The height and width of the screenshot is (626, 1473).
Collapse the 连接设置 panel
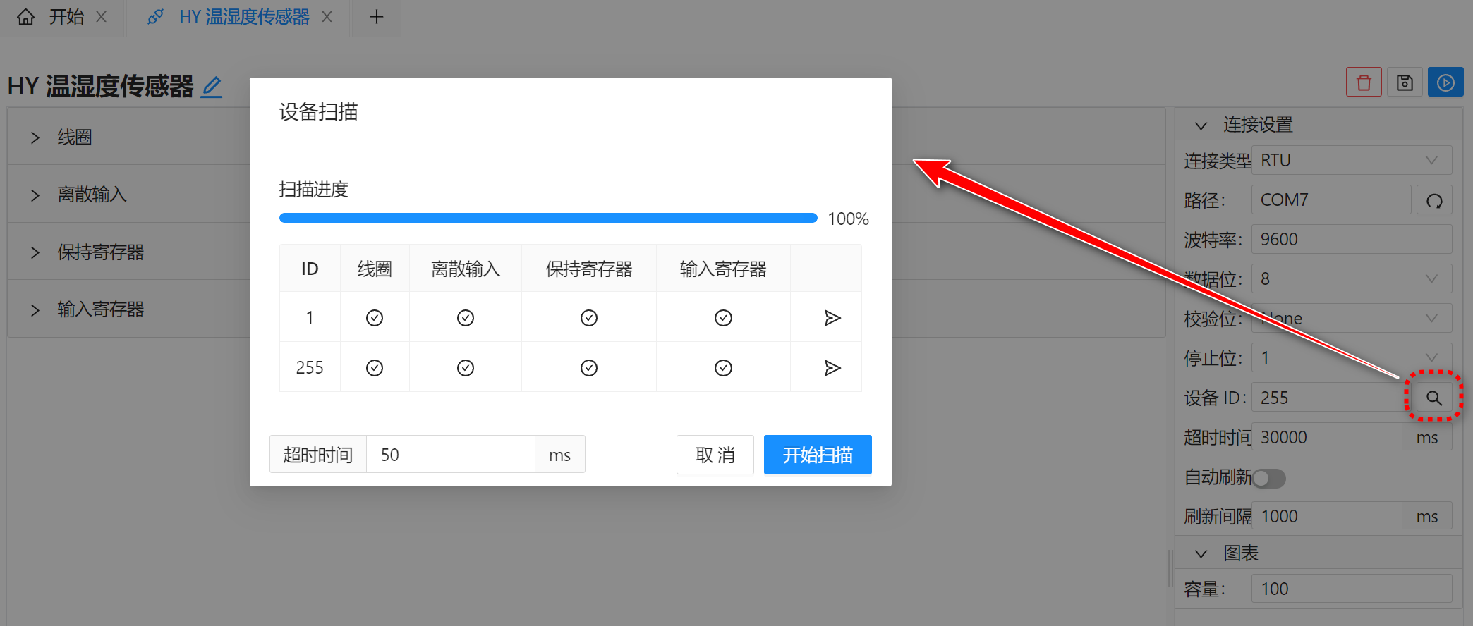[1201, 125]
